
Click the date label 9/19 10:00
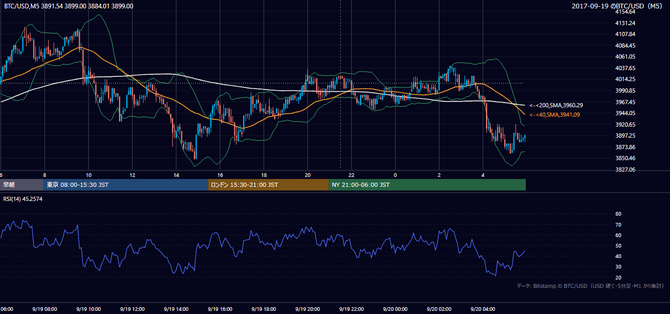88,309
